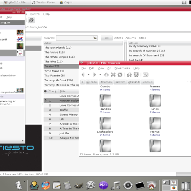Launch Firefox from the dock
Viewport: 191px width, 191px height.
[46, 185]
